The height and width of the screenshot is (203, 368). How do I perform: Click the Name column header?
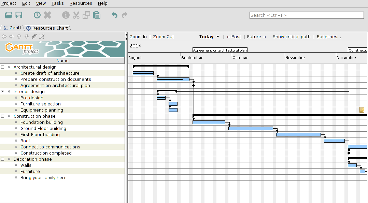pyautogui.click(x=62, y=60)
